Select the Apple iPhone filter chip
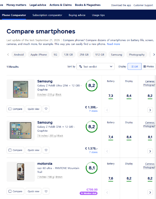 (39, 55)
